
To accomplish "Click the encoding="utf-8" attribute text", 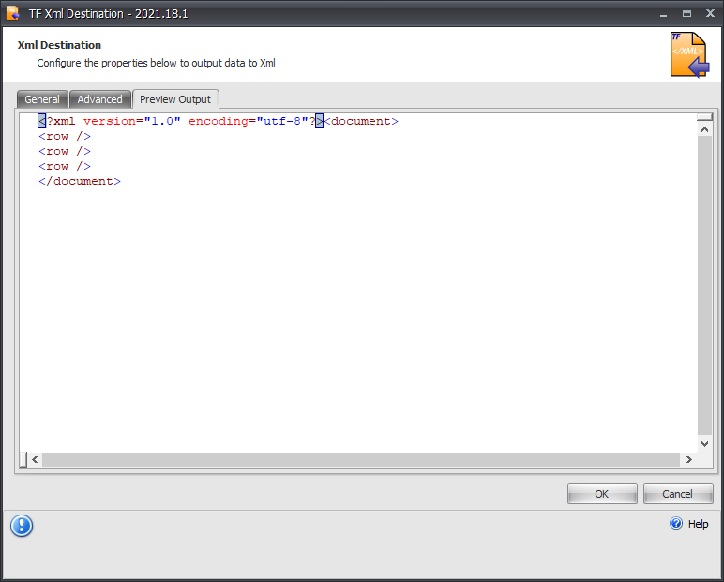I will tap(248, 122).
